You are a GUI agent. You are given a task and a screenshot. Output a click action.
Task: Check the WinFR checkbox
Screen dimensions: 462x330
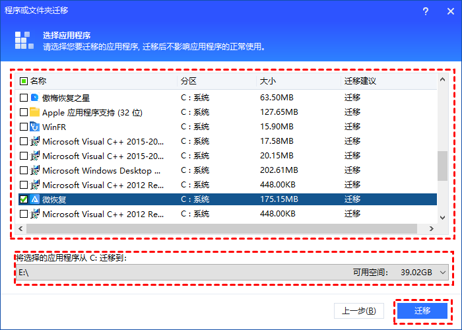[x=24, y=127]
